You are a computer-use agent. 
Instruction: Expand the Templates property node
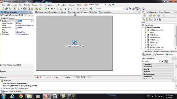pyautogui.click(x=1, y=34)
